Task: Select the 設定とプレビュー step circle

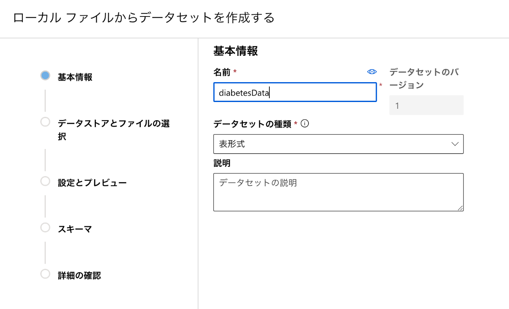Action: [45, 181]
